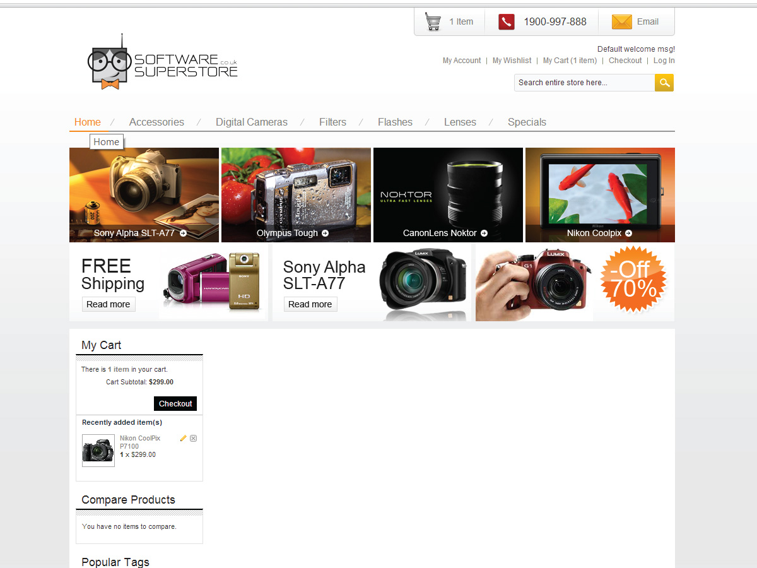This screenshot has height=568, width=757.
Task: Open the Nikon CoolPix P7100 product link
Action: click(140, 442)
